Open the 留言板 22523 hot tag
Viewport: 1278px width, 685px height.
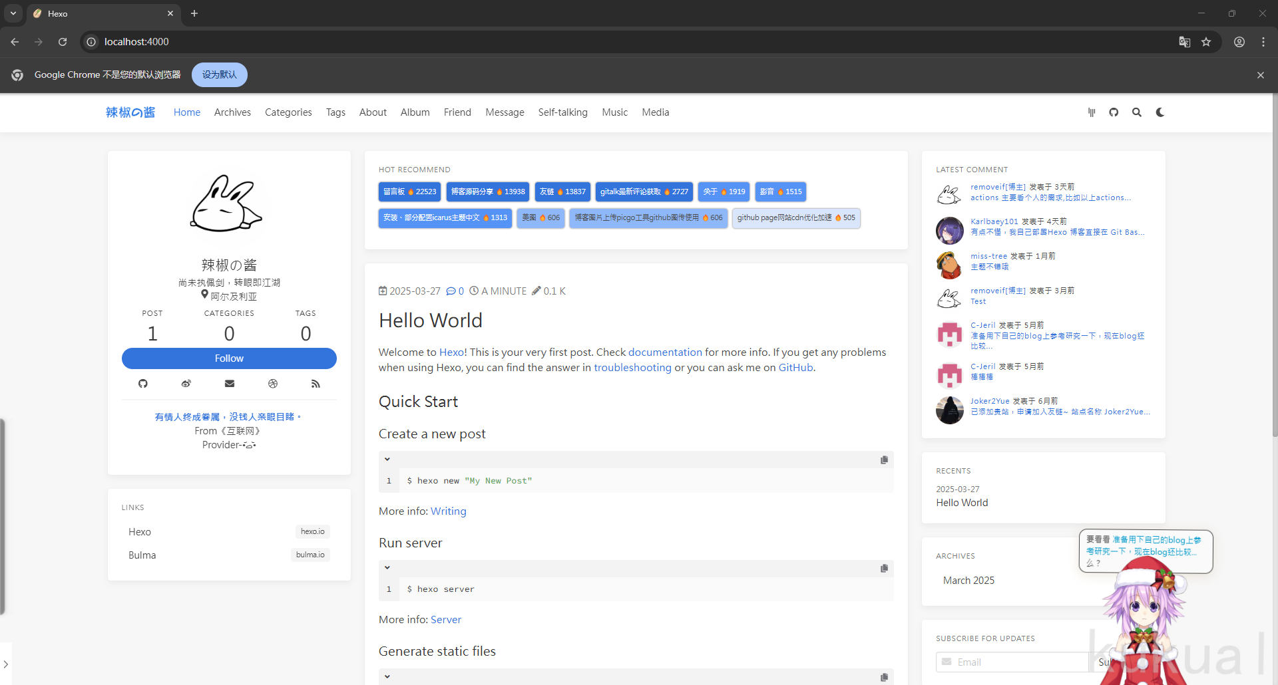pos(410,192)
